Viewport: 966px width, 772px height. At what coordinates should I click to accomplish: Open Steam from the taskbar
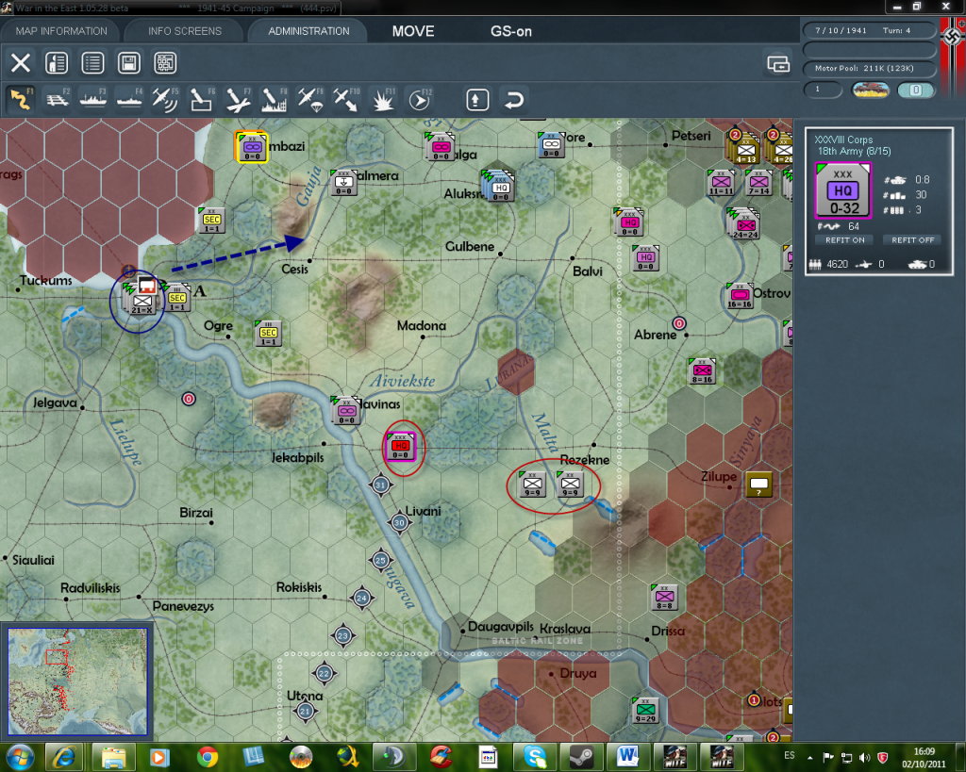(581, 757)
